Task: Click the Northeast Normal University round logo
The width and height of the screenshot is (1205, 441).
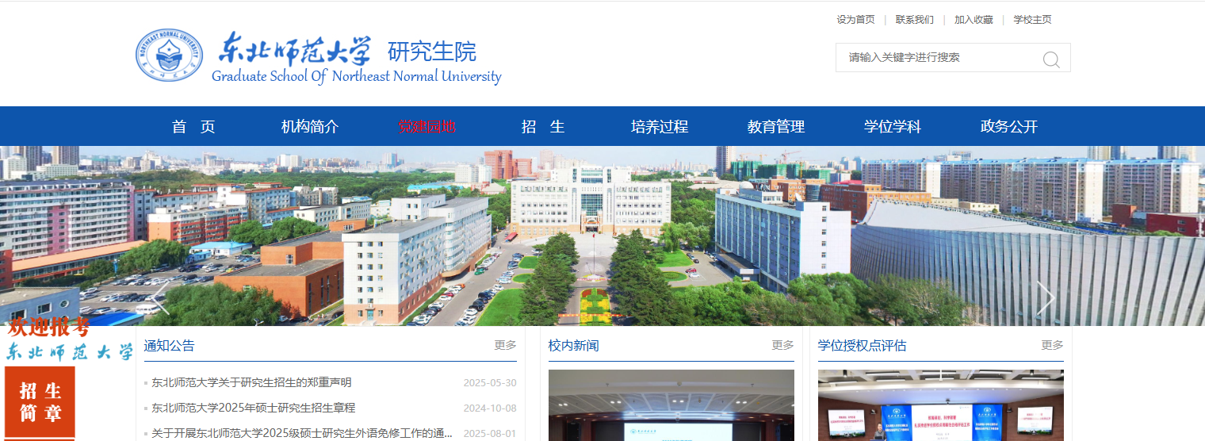Action: 170,56
